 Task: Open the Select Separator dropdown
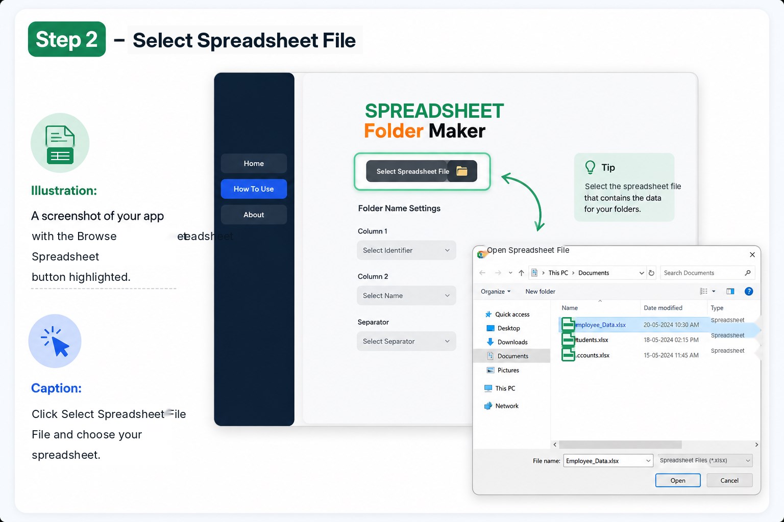(x=406, y=342)
